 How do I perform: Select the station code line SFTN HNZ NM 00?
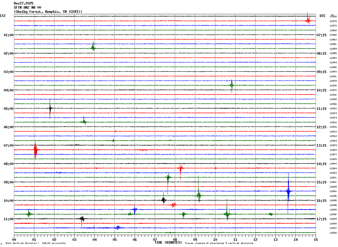tap(27, 8)
